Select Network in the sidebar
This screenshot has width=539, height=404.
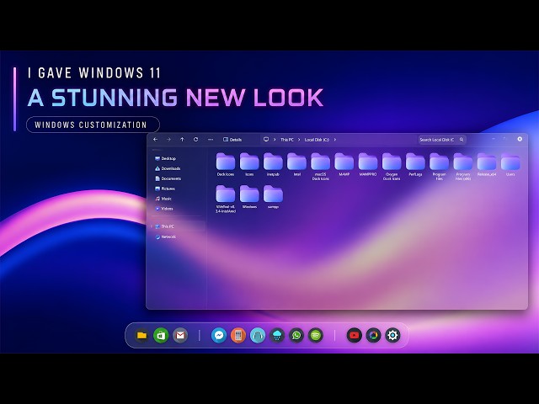coord(166,237)
